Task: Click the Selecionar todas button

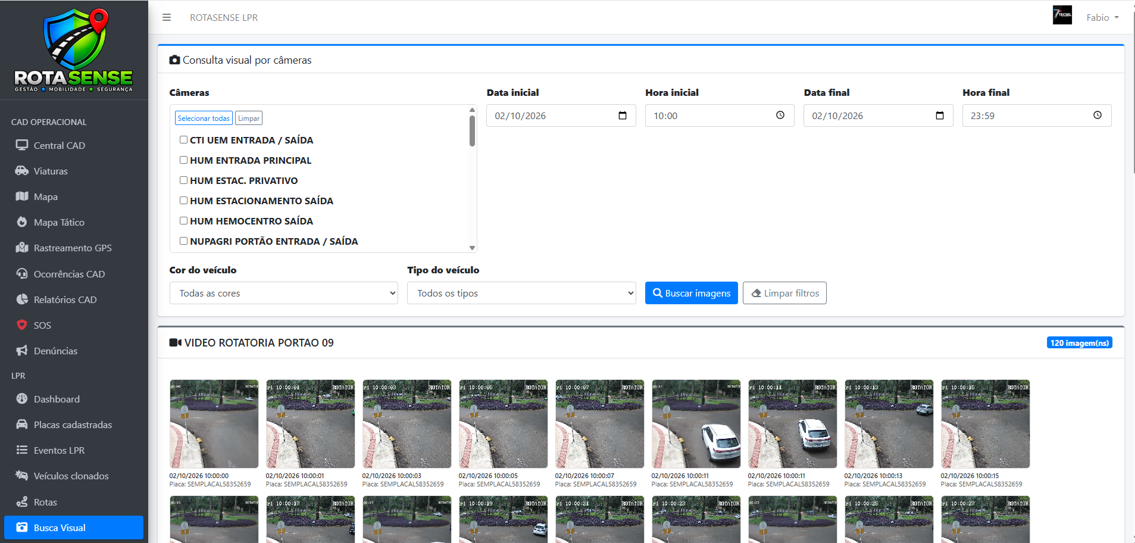Action: tap(204, 118)
